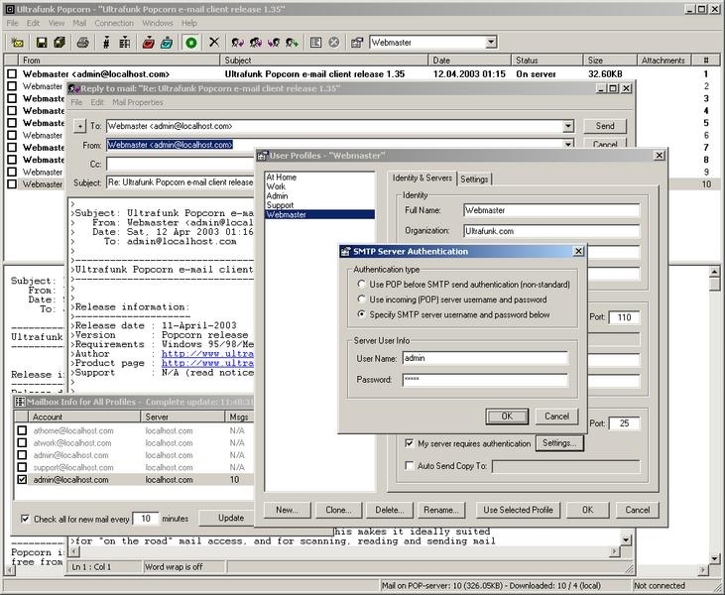
Task: Click the User Name input field
Action: click(485, 358)
